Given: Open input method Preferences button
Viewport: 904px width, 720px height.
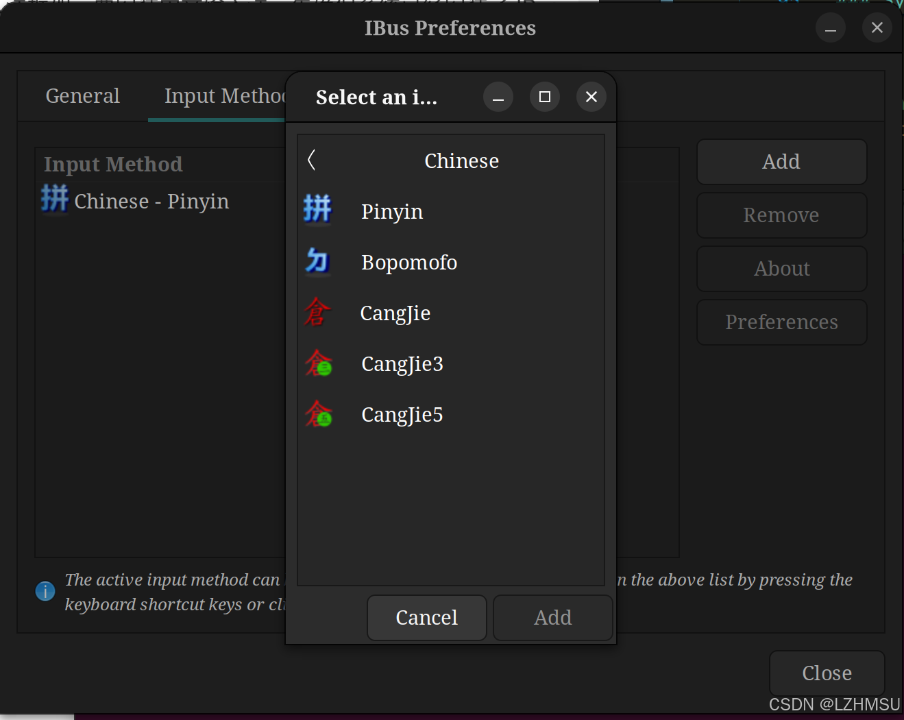Looking at the screenshot, I should [x=782, y=322].
